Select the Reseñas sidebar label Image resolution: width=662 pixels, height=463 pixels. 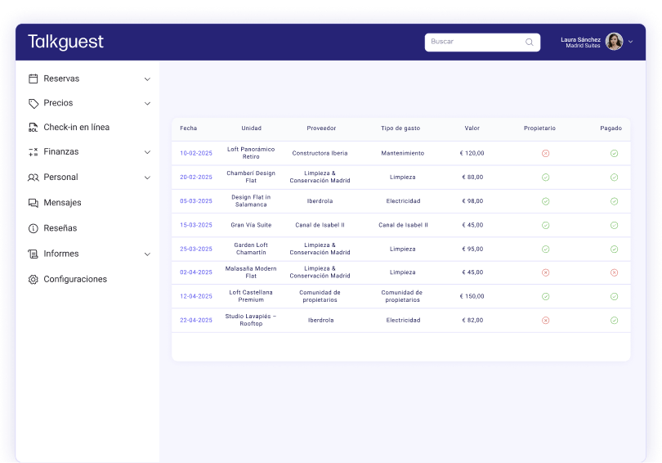60,228
